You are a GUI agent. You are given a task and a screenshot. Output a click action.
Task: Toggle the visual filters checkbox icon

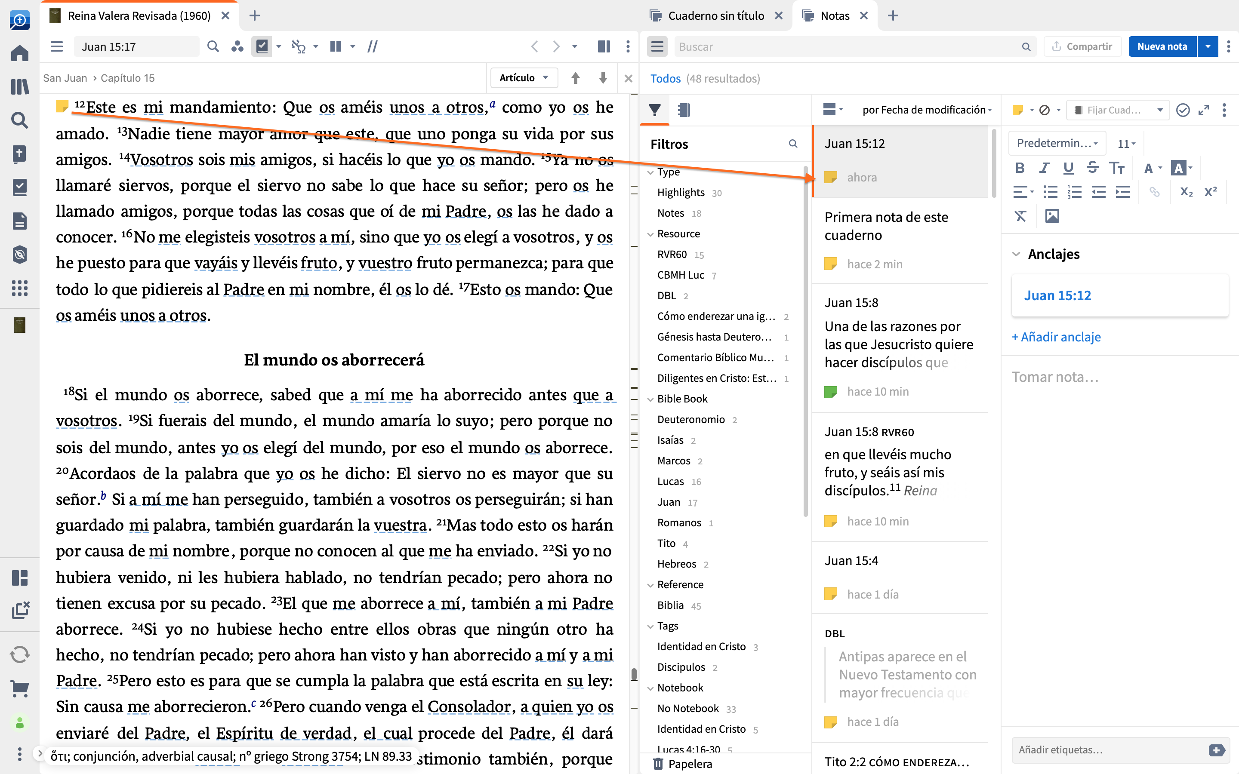pos(262,46)
